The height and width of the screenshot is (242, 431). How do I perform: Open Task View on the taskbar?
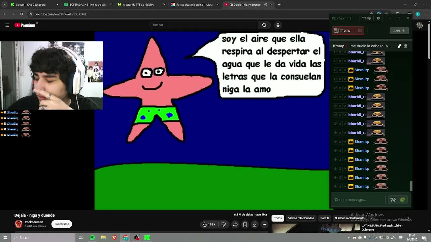click(x=81, y=238)
